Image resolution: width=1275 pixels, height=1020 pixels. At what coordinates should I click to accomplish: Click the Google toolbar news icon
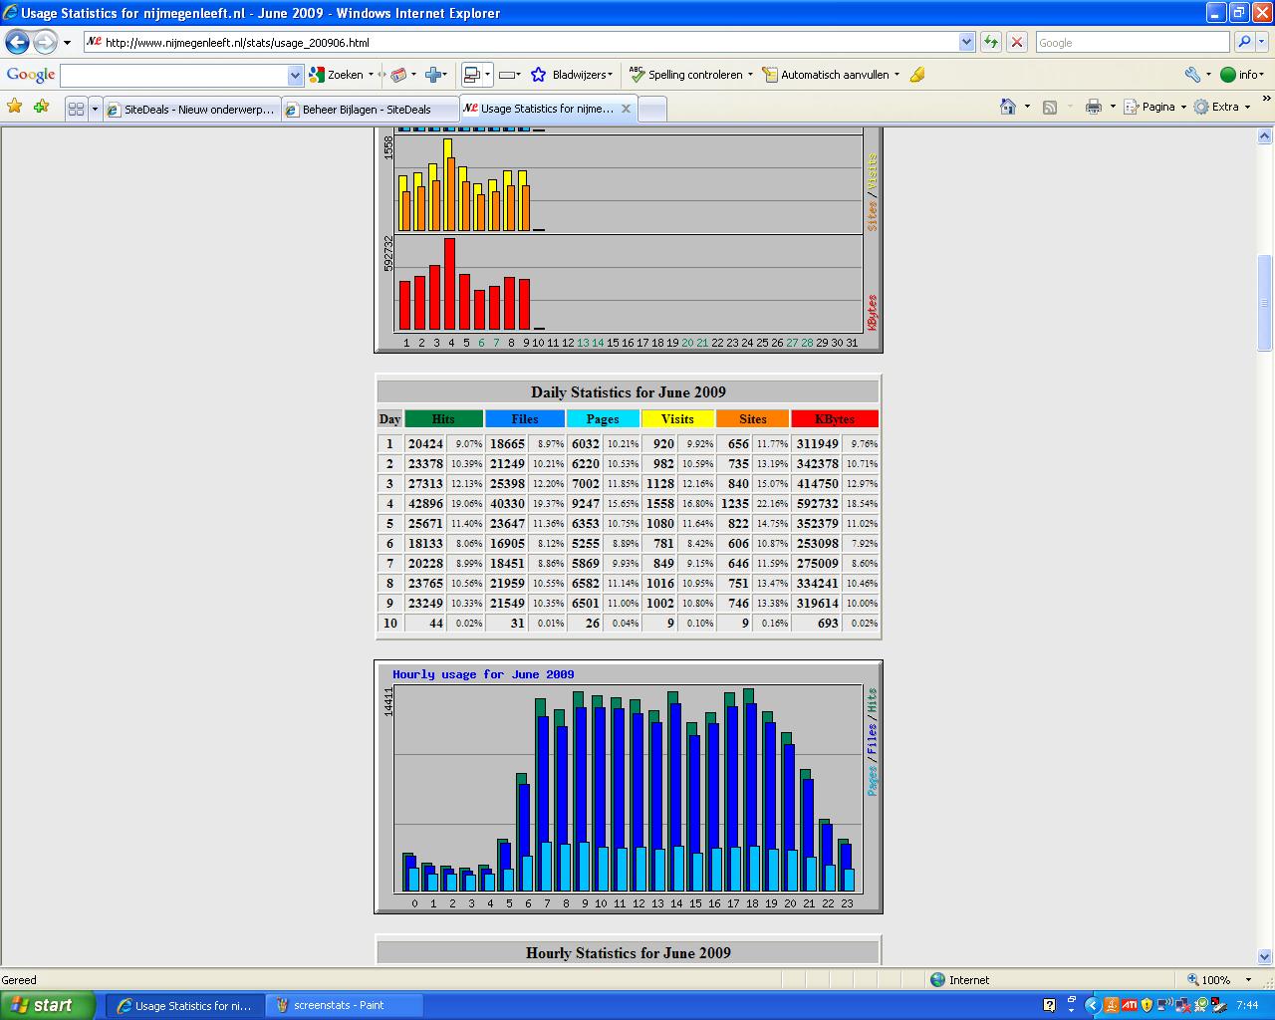click(398, 75)
